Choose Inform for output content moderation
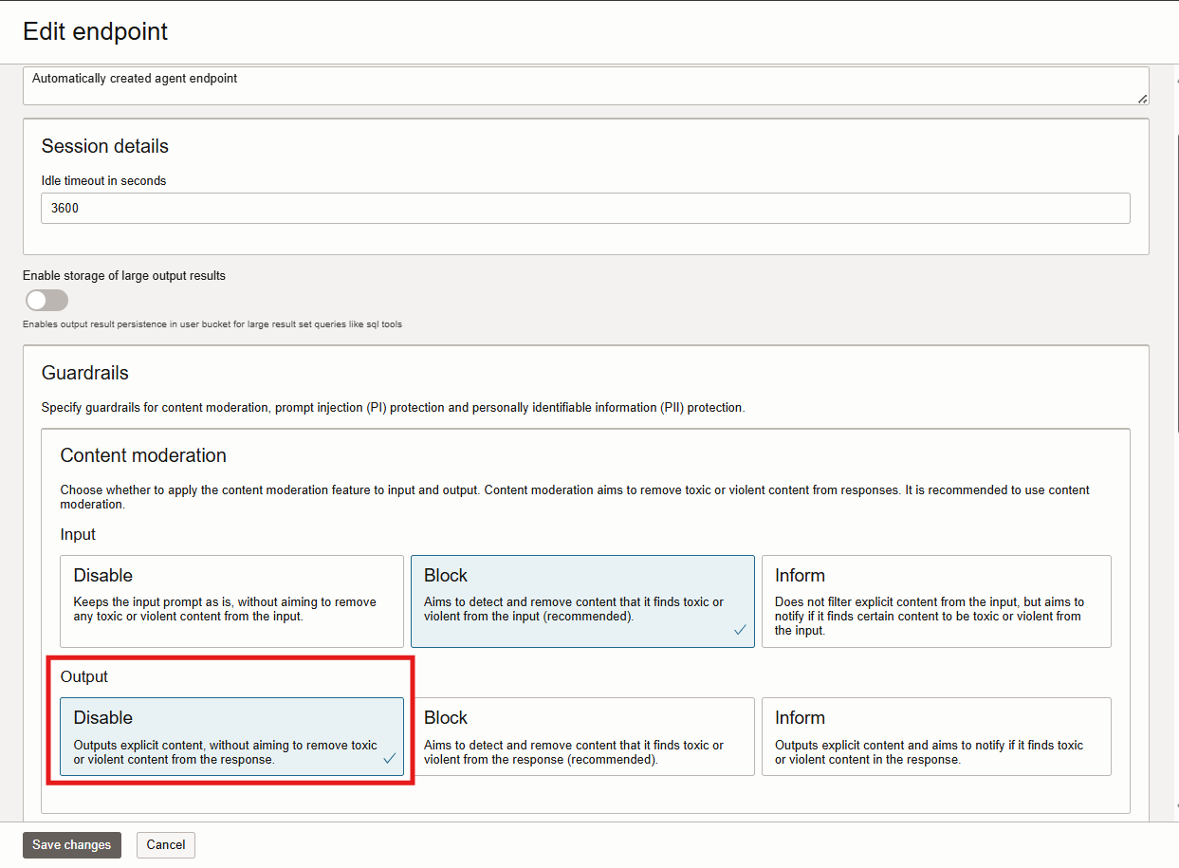This screenshot has width=1179, height=868. (x=935, y=736)
